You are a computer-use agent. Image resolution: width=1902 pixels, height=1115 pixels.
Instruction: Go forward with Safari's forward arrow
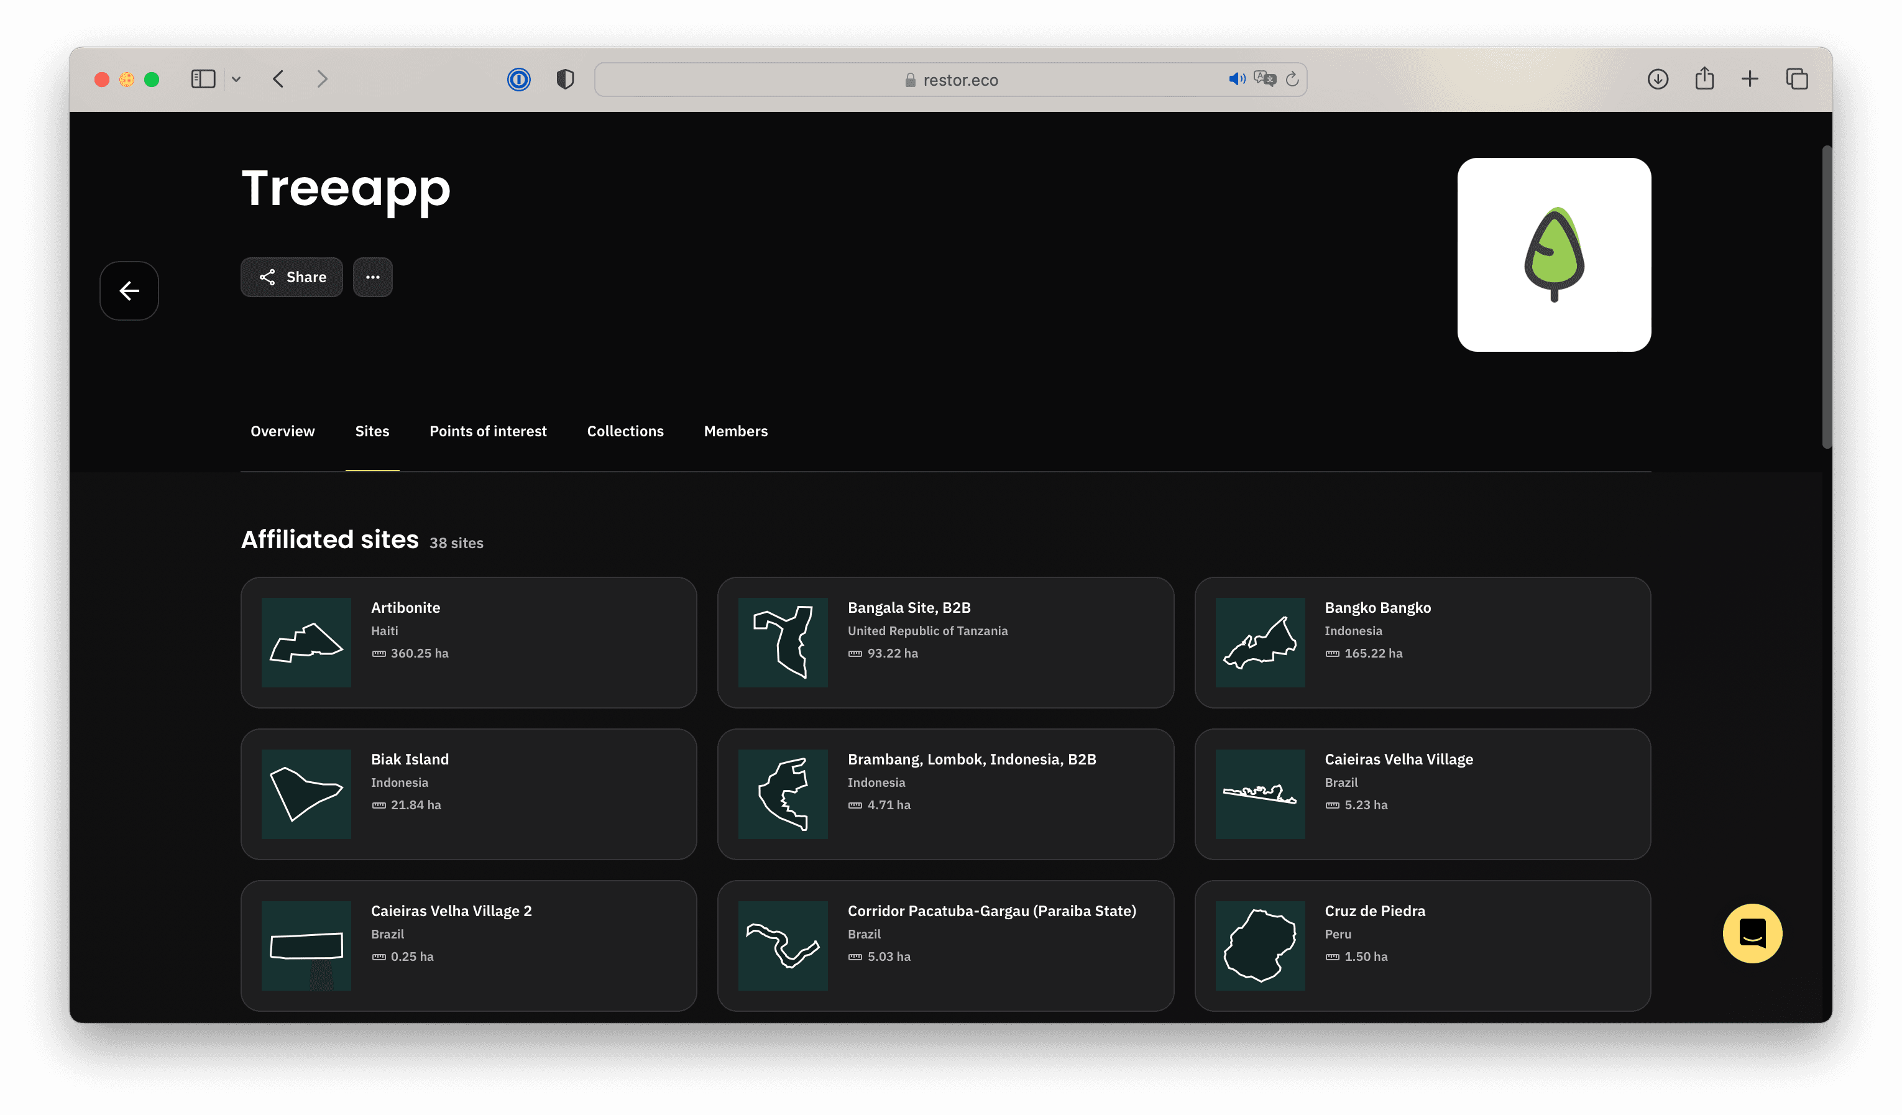coord(322,80)
